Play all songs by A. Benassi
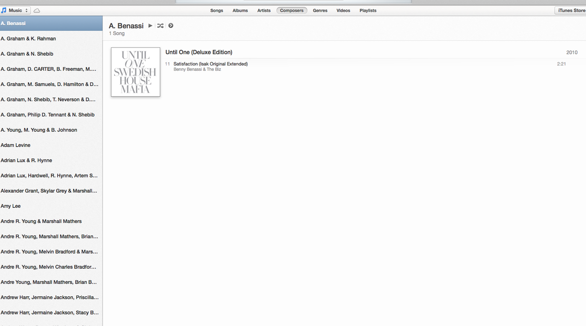Screen dimensions: 586x326 (x=150, y=26)
